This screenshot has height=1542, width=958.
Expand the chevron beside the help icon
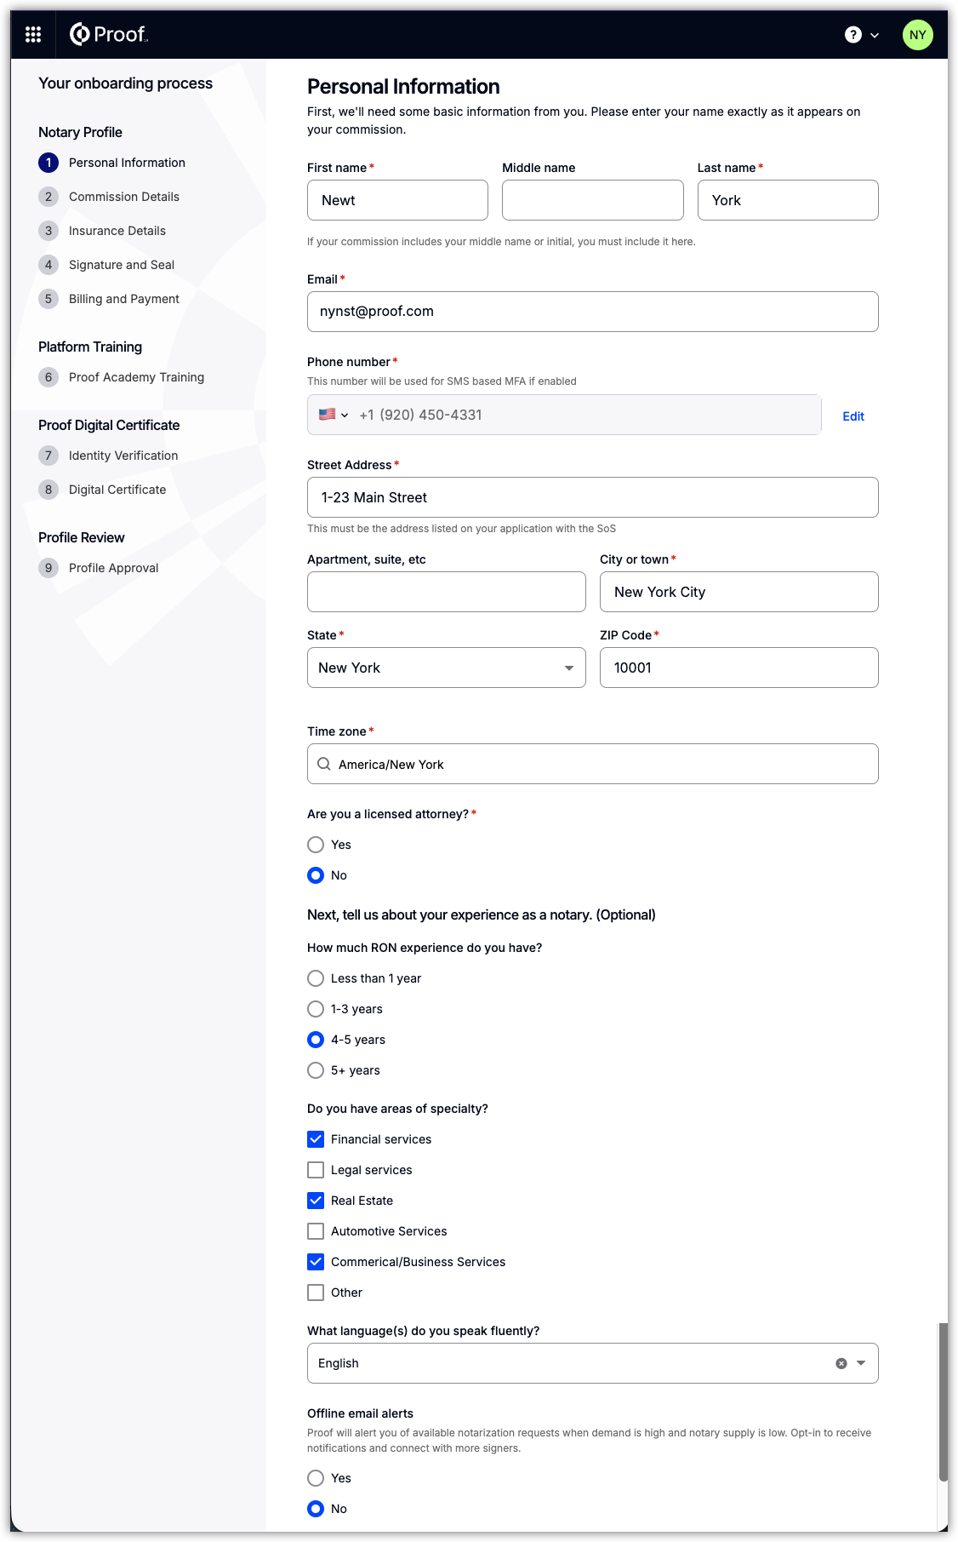coord(875,35)
